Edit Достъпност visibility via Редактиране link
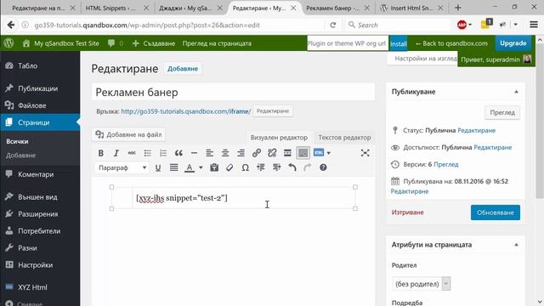Viewport: 544px width, 306px height. pyautogui.click(x=493, y=147)
